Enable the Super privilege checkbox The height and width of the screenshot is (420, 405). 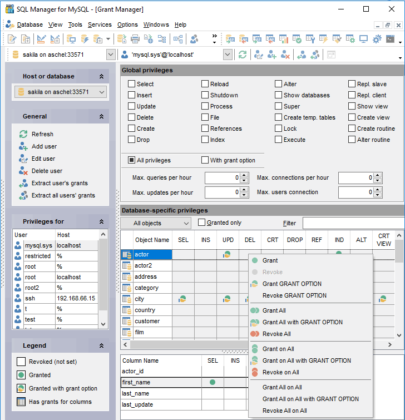tap(278, 106)
